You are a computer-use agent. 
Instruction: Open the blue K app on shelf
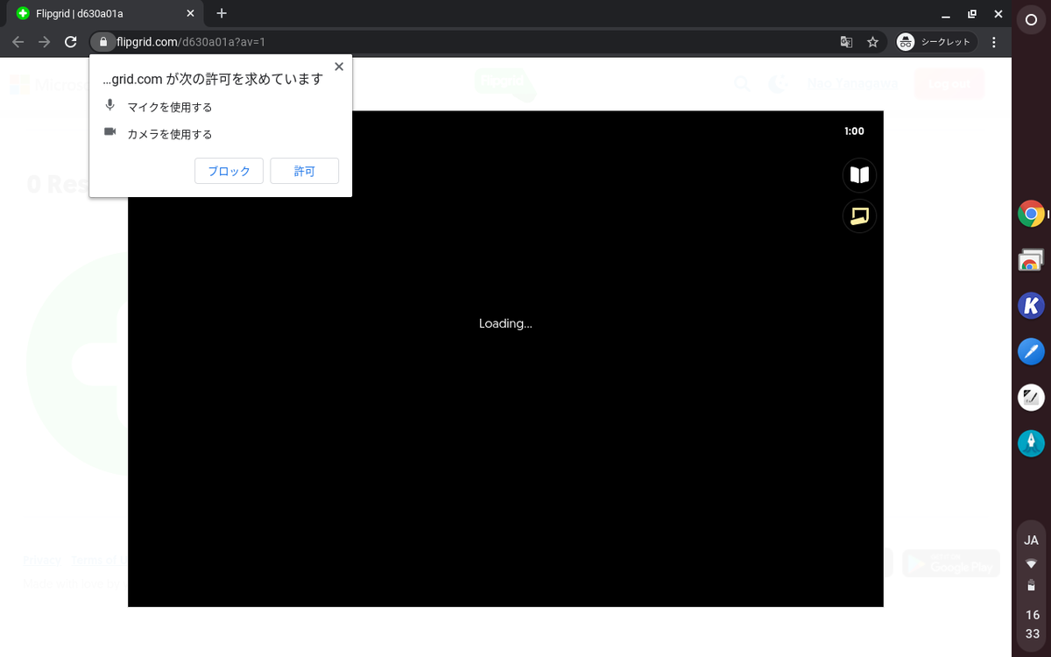pyautogui.click(x=1031, y=306)
